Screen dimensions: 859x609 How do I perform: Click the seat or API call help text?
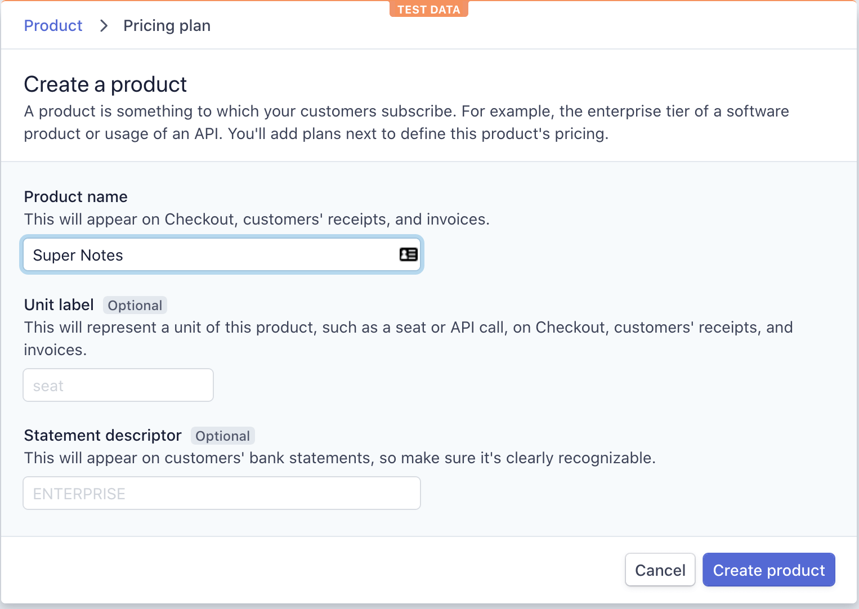click(409, 339)
